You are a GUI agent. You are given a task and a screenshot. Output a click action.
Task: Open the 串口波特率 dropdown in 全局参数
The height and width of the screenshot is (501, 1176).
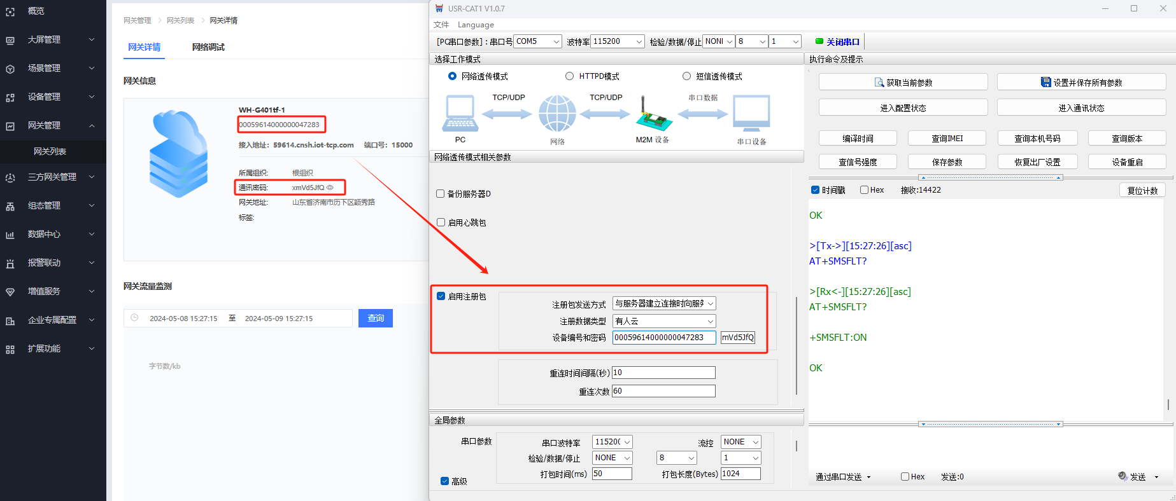[x=612, y=442]
